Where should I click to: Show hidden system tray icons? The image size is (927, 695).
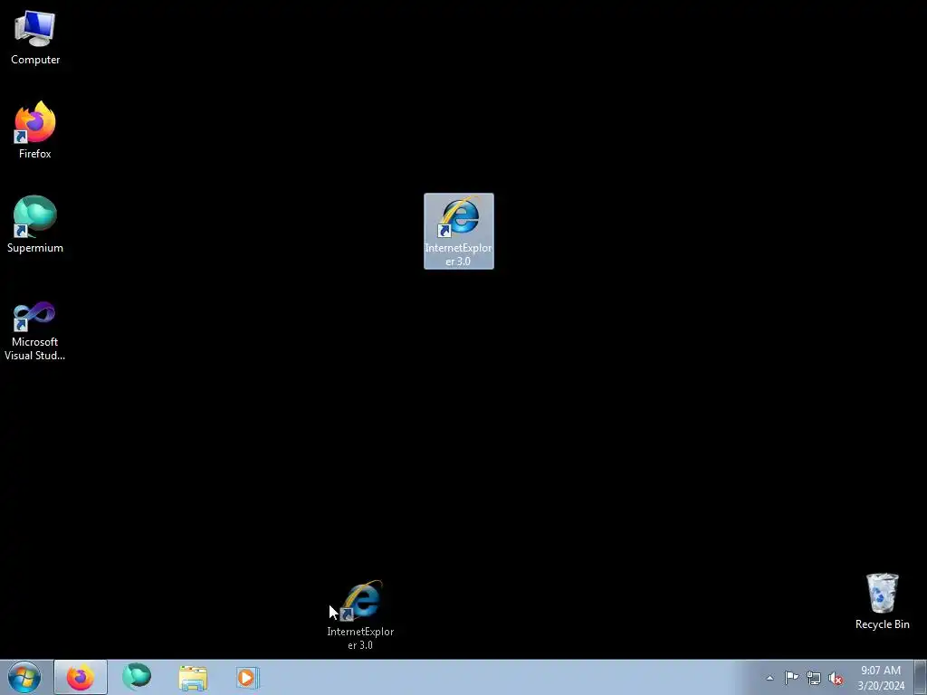[769, 678]
